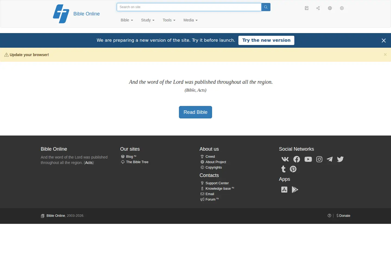Image resolution: width=391 pixels, height=271 pixels.
Task: Expand the Bible dropdown menu
Action: click(127, 20)
